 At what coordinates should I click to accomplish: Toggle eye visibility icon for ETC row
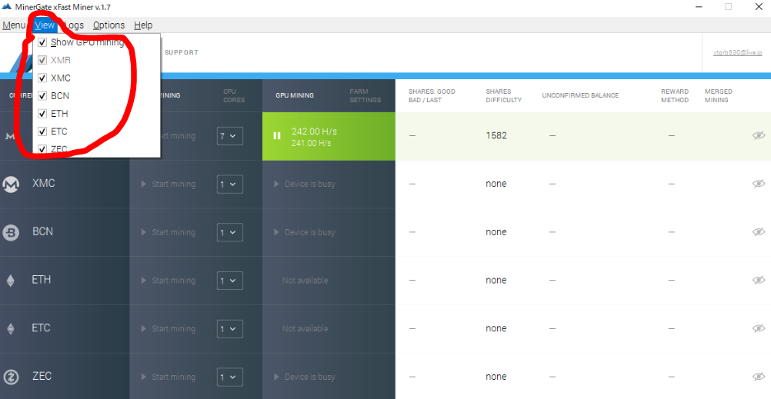pos(759,328)
